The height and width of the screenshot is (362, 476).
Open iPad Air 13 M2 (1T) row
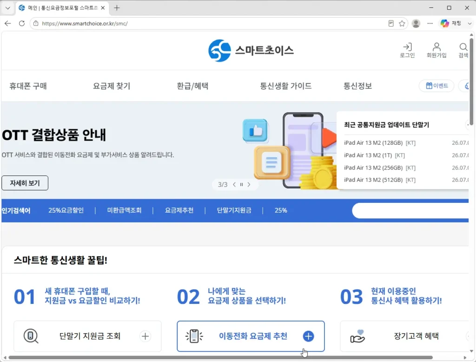point(406,155)
